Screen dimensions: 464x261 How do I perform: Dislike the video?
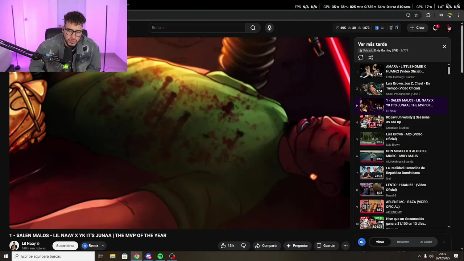point(244,246)
